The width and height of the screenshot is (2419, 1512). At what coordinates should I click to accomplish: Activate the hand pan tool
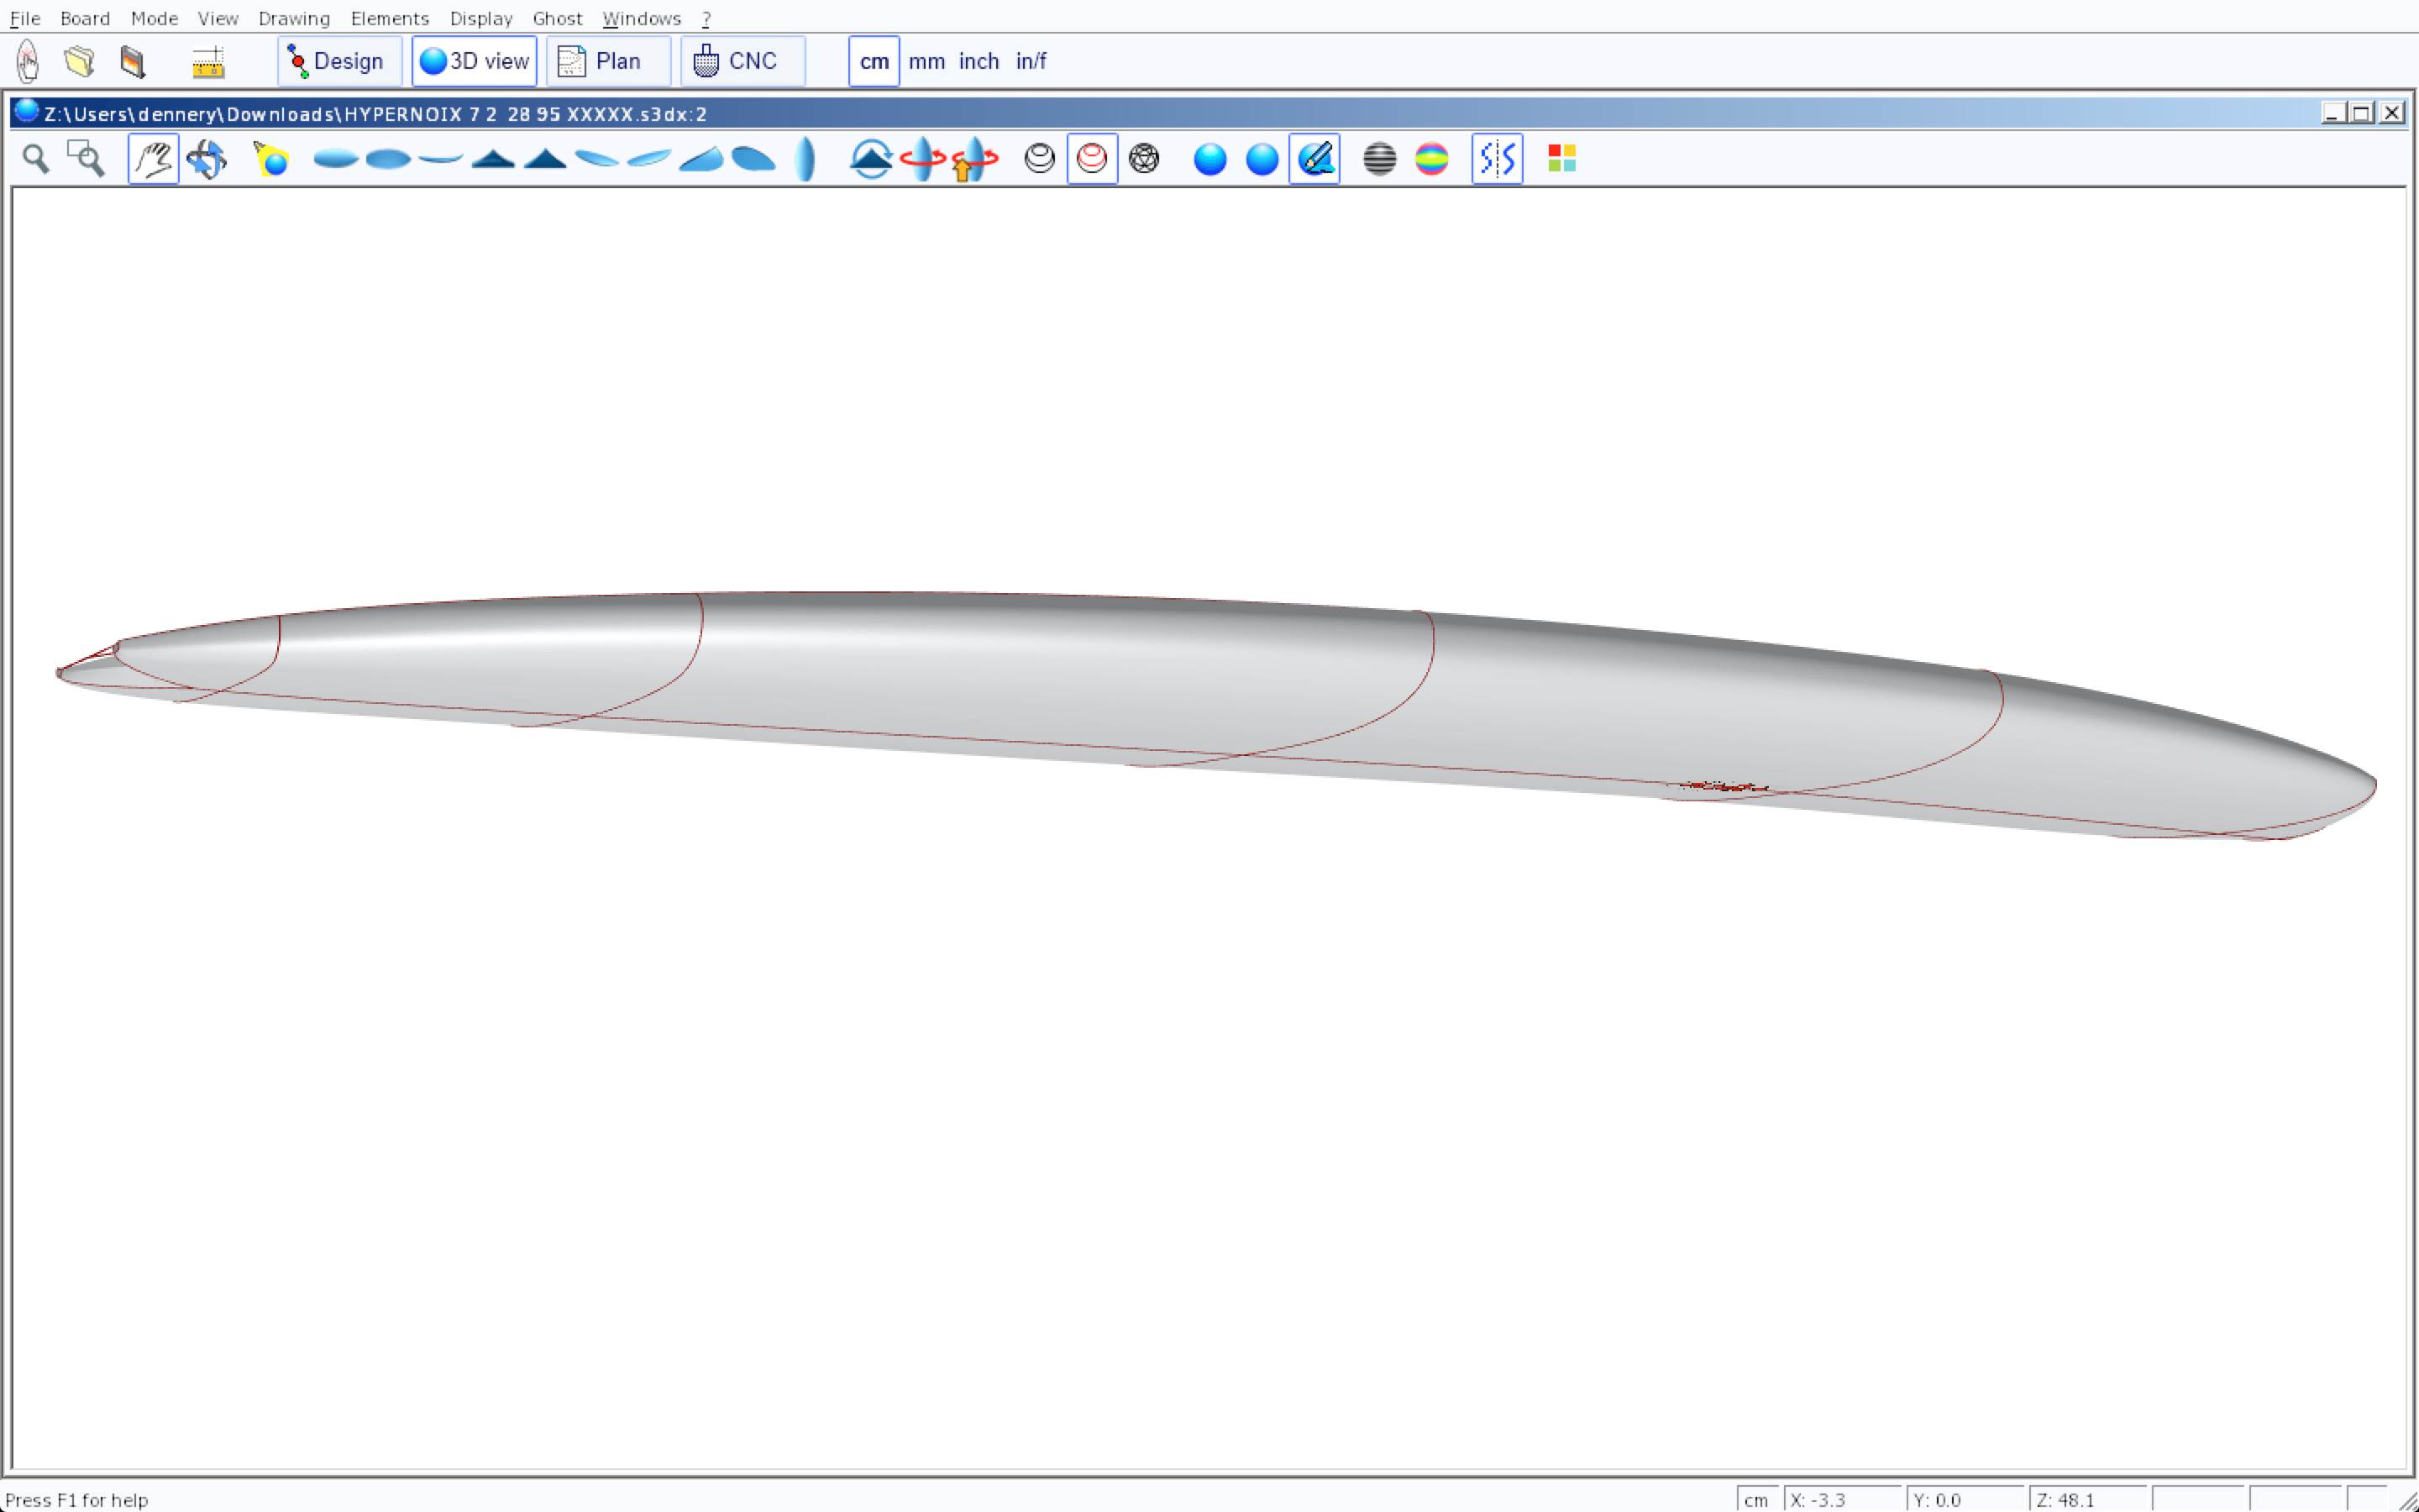click(153, 159)
